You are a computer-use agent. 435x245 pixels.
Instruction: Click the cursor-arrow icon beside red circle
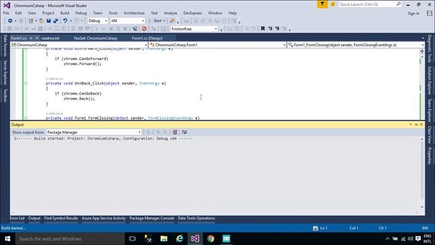pyautogui.click(x=135, y=29)
